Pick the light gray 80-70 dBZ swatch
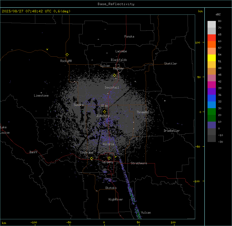 point(212,24)
